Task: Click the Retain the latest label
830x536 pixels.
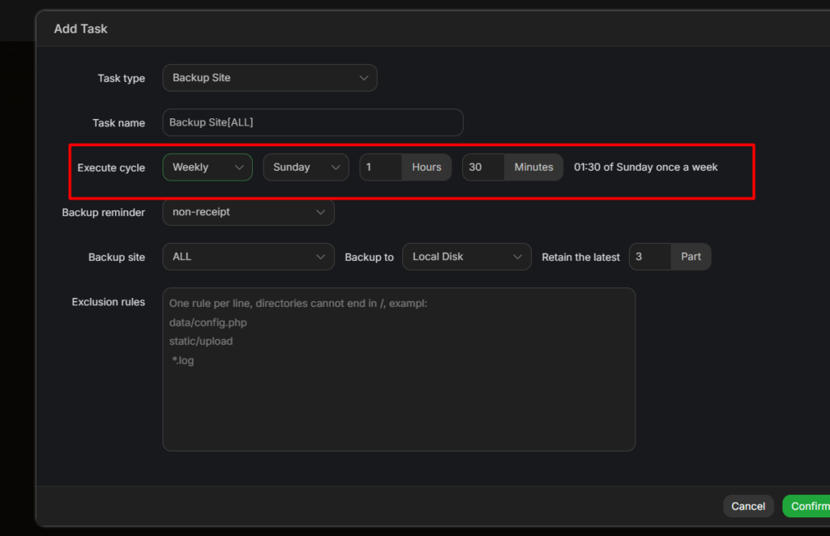Action: click(x=580, y=257)
